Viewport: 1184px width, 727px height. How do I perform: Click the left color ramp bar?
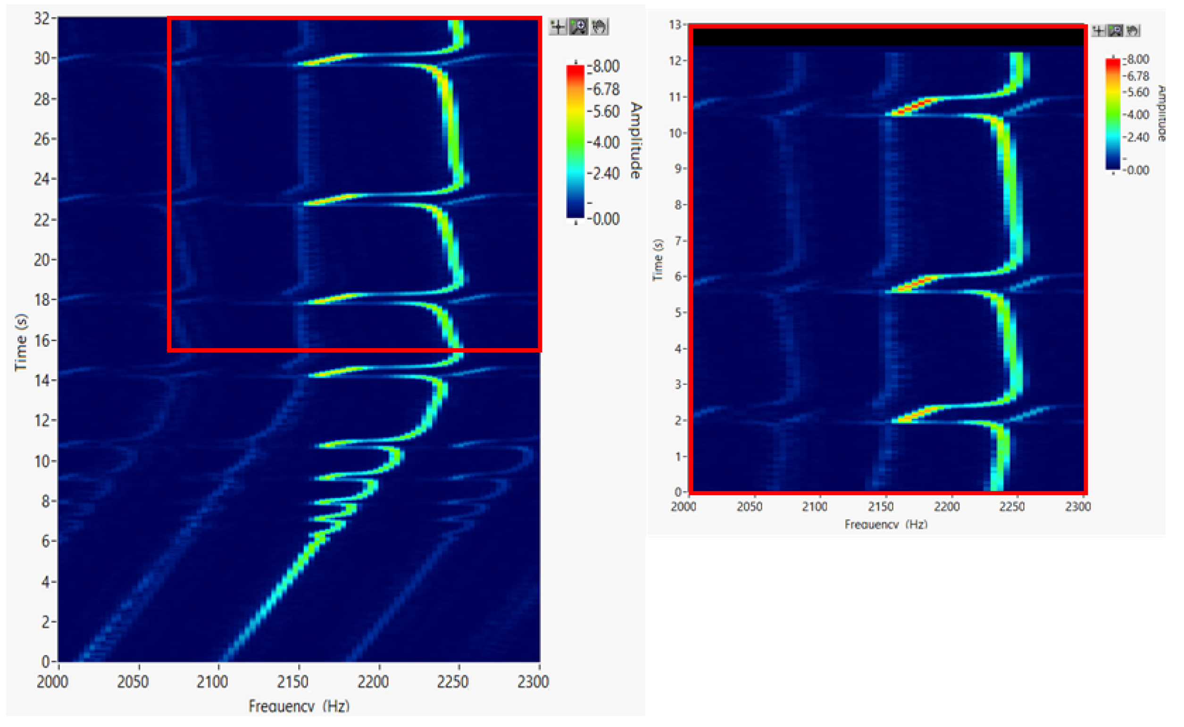(x=575, y=142)
